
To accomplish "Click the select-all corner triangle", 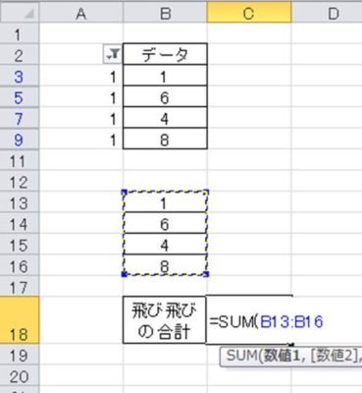I will (x=20, y=13).
